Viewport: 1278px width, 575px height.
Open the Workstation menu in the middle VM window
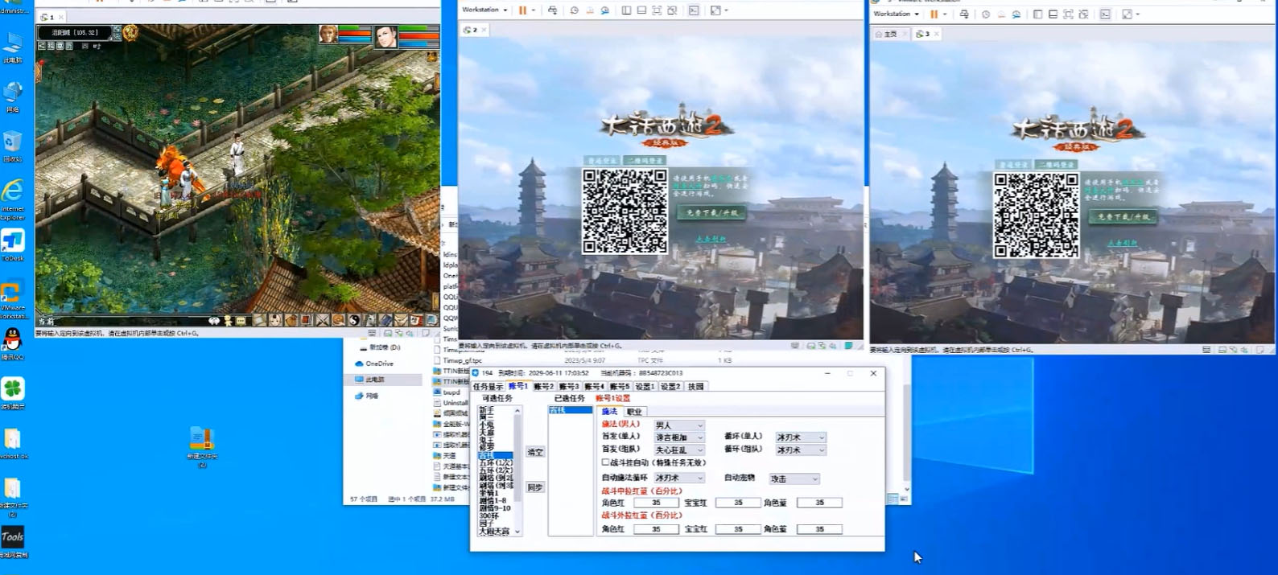tap(484, 10)
